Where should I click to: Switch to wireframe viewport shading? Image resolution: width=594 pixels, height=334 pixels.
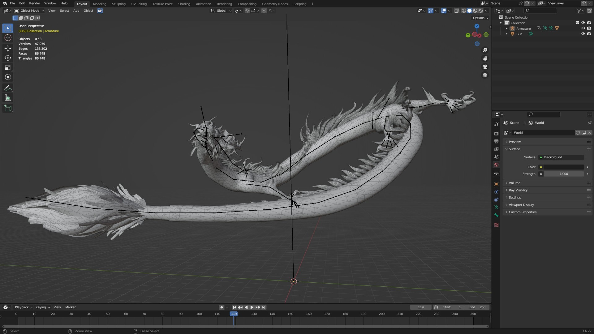[x=464, y=11]
